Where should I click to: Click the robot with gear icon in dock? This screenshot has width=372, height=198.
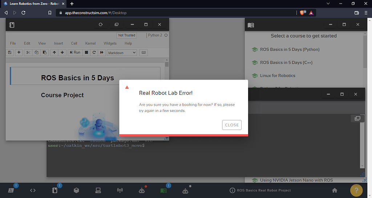[185, 190]
